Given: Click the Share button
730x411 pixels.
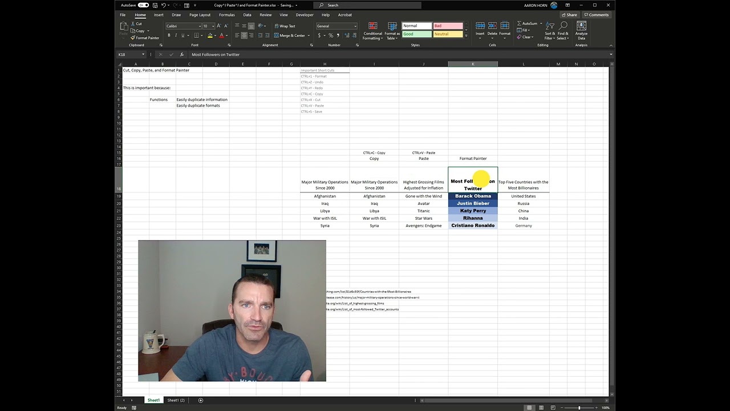Looking at the screenshot, I should [569, 15].
